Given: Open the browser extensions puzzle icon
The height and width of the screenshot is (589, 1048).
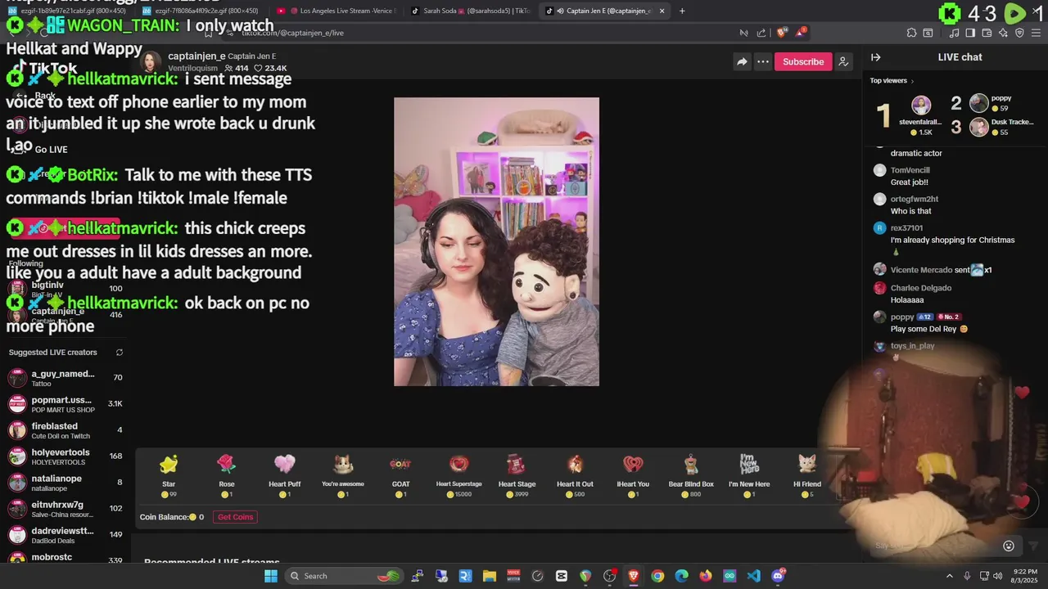Looking at the screenshot, I should (x=911, y=33).
